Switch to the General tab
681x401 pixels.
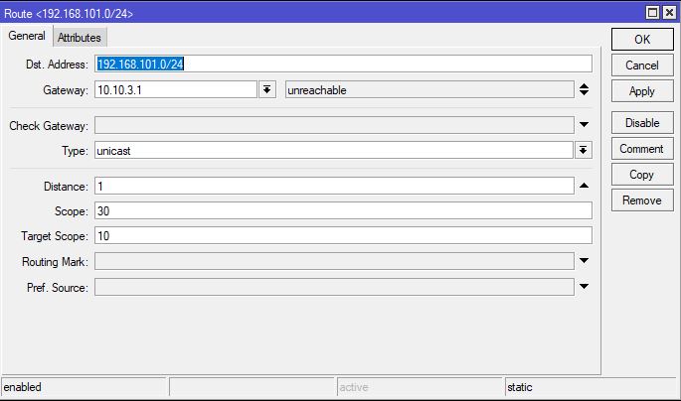click(x=27, y=36)
